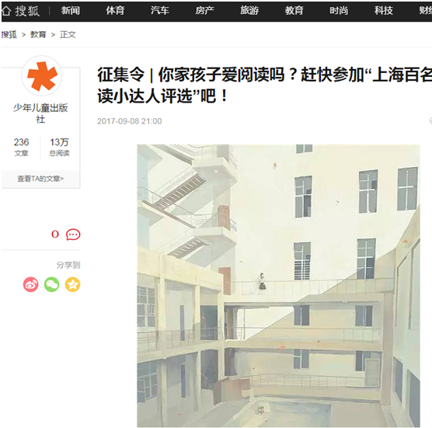432x428 pixels.
Task: Open the 体育 navigation item
Action: (x=115, y=11)
